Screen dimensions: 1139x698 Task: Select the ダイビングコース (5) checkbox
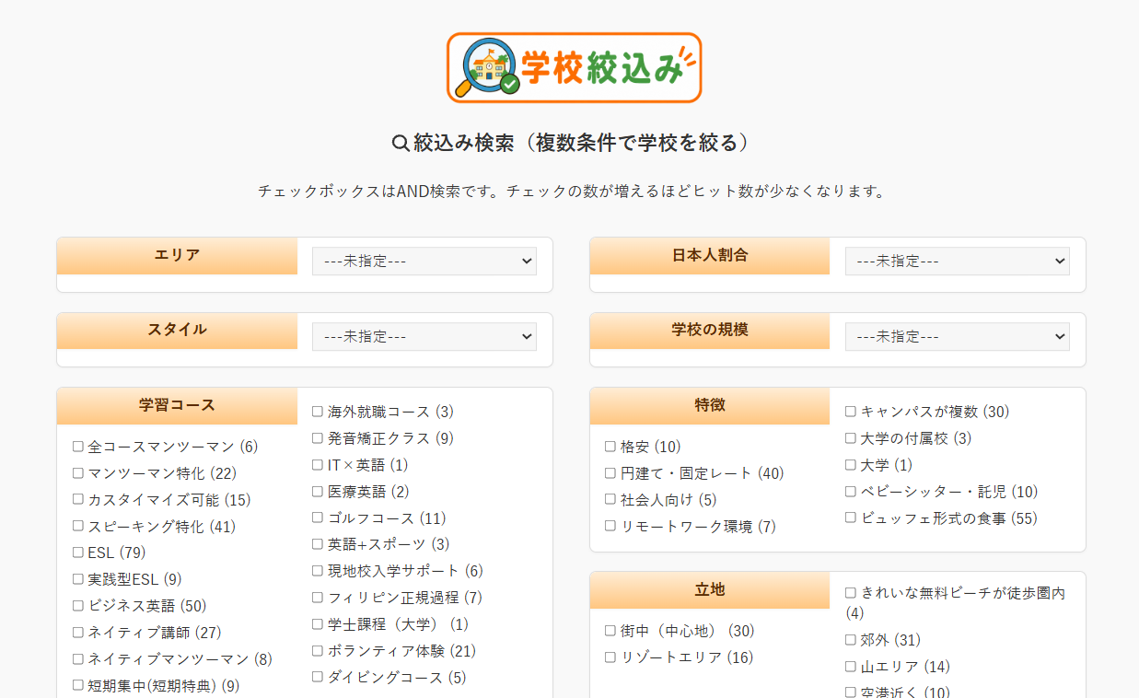[318, 678]
